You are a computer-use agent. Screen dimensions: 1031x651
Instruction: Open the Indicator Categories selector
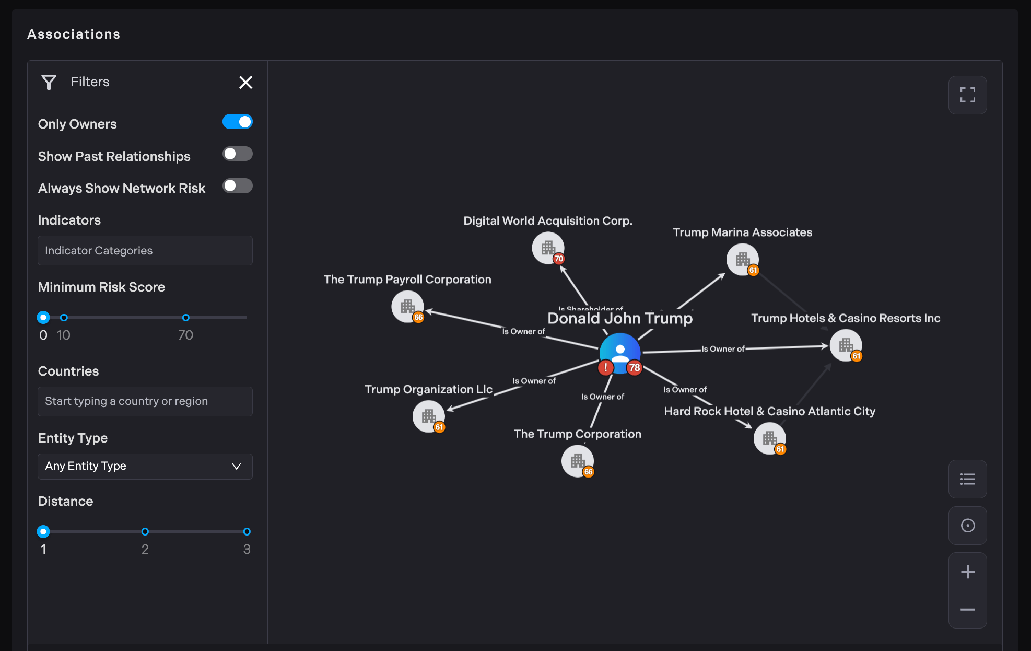pyautogui.click(x=145, y=251)
